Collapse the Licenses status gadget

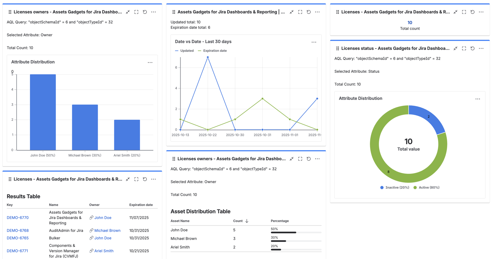[455, 48]
